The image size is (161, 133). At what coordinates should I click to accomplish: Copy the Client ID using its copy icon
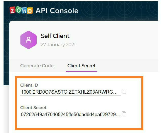click(124, 91)
